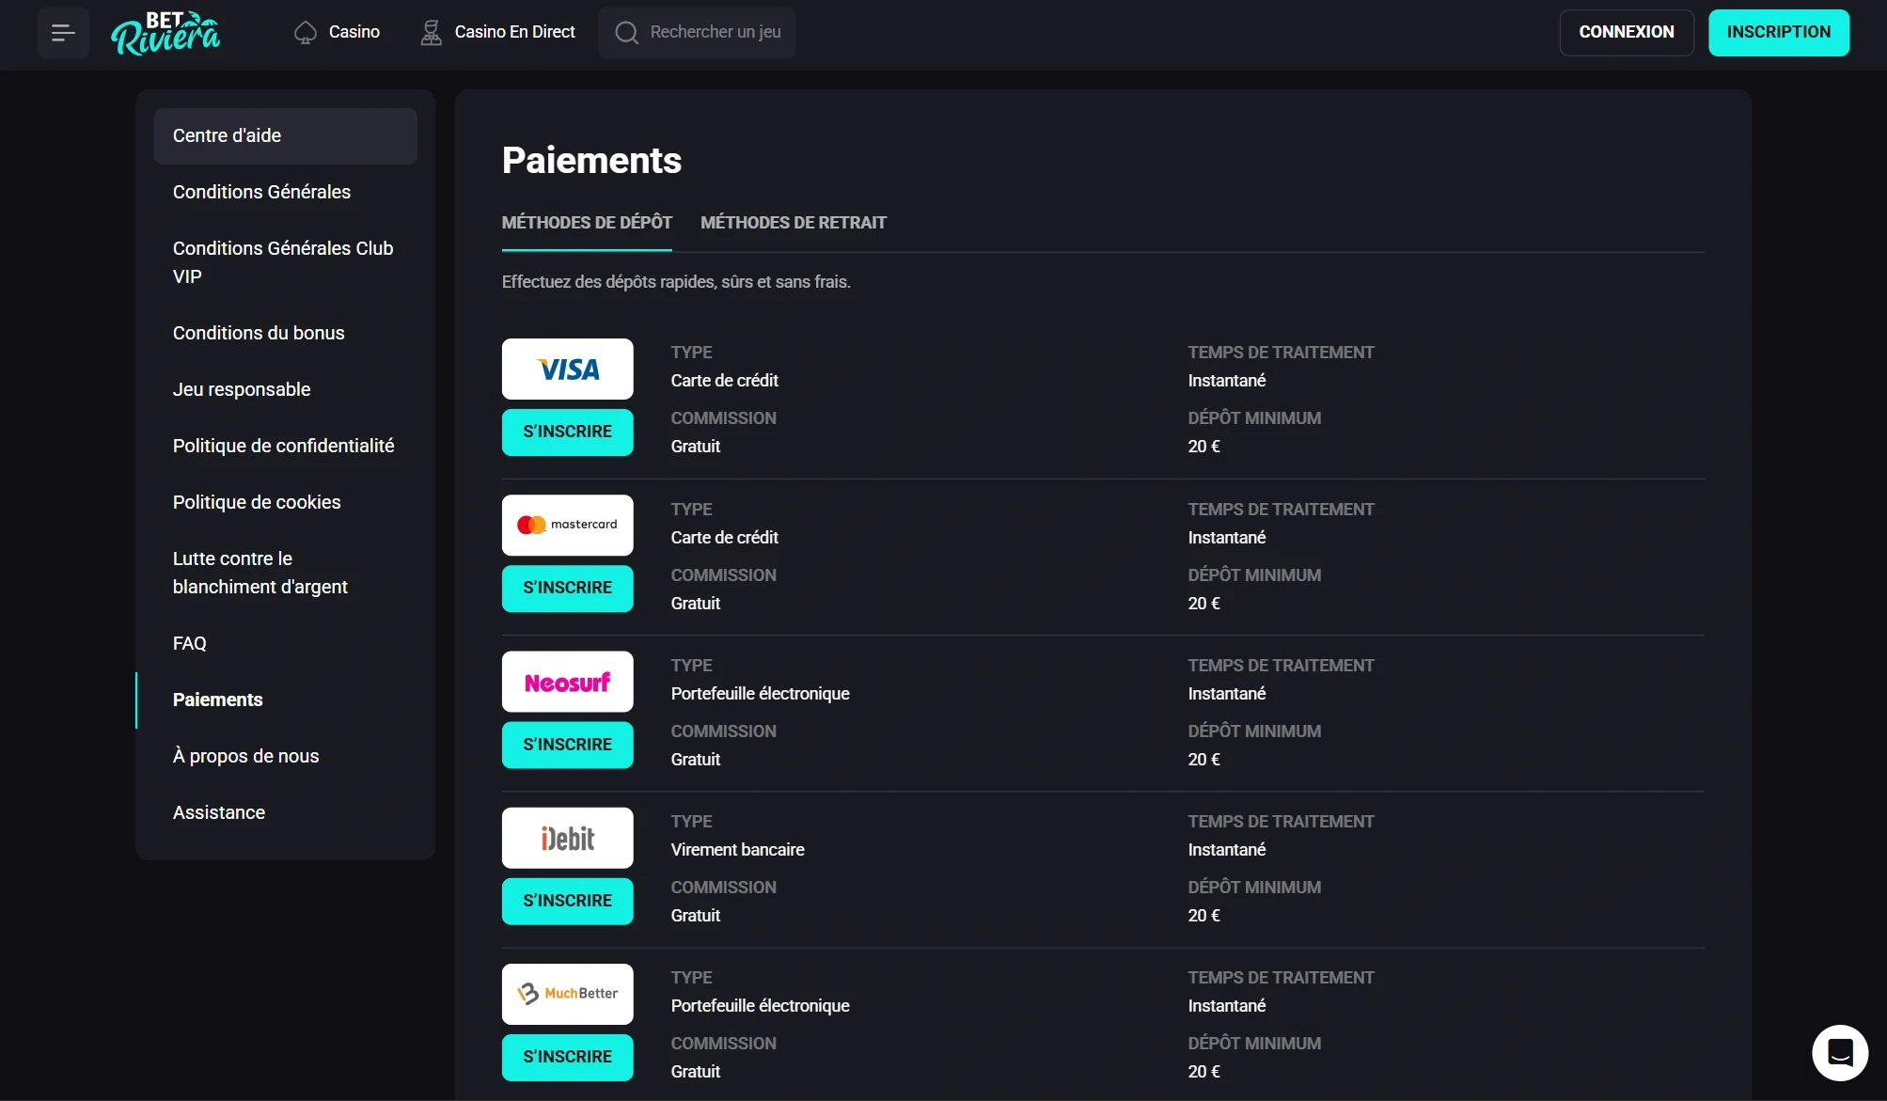Open Jeu responsable in the sidebar
The image size is (1887, 1101).
tap(242, 389)
